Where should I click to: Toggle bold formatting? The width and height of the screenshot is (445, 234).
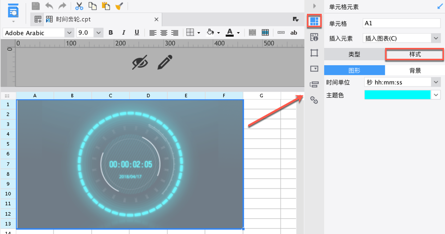(111, 33)
